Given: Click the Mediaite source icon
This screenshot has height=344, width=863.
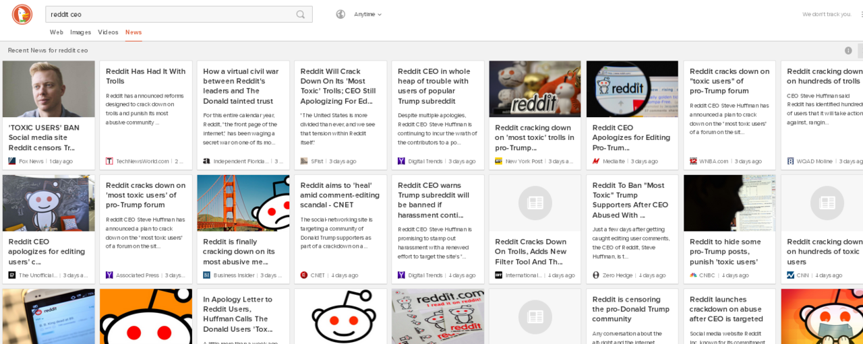Looking at the screenshot, I should [596, 161].
